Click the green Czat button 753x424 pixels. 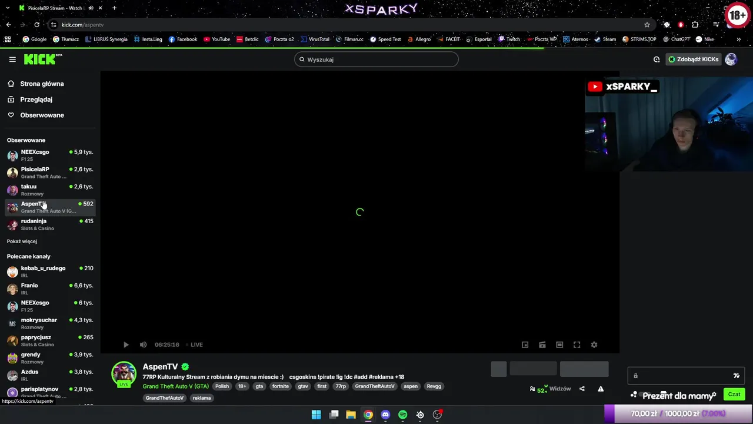point(734,395)
